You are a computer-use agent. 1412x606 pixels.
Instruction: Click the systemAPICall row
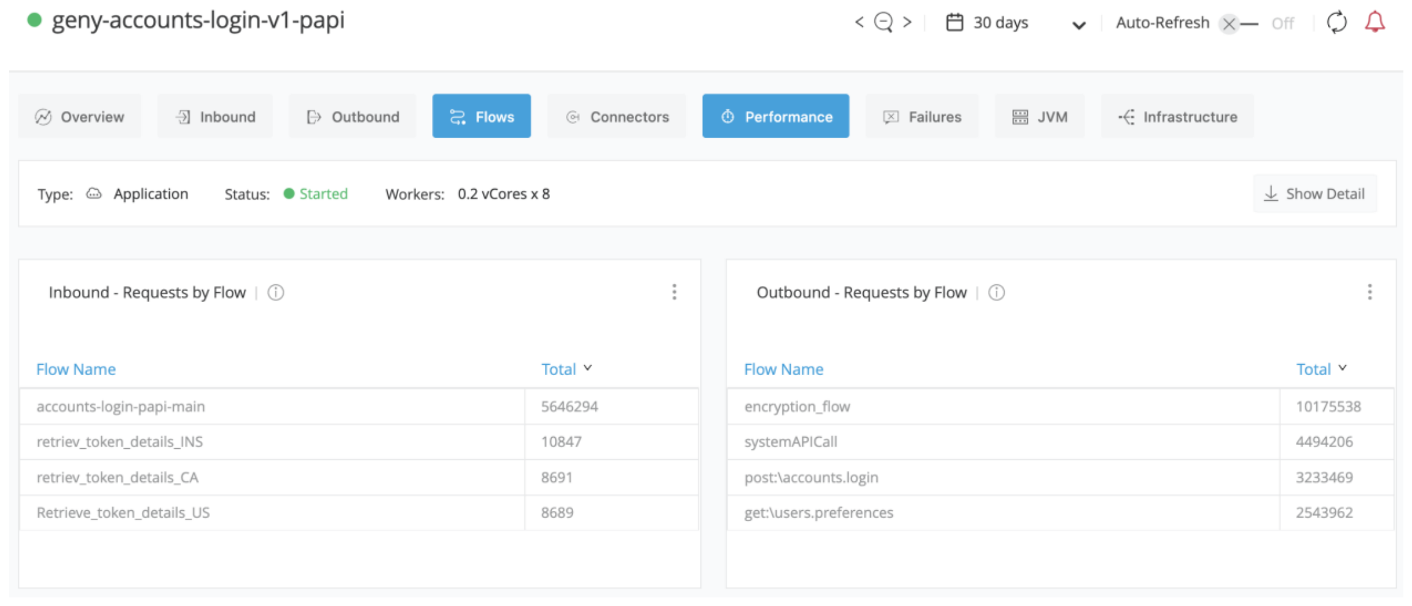click(1061, 442)
